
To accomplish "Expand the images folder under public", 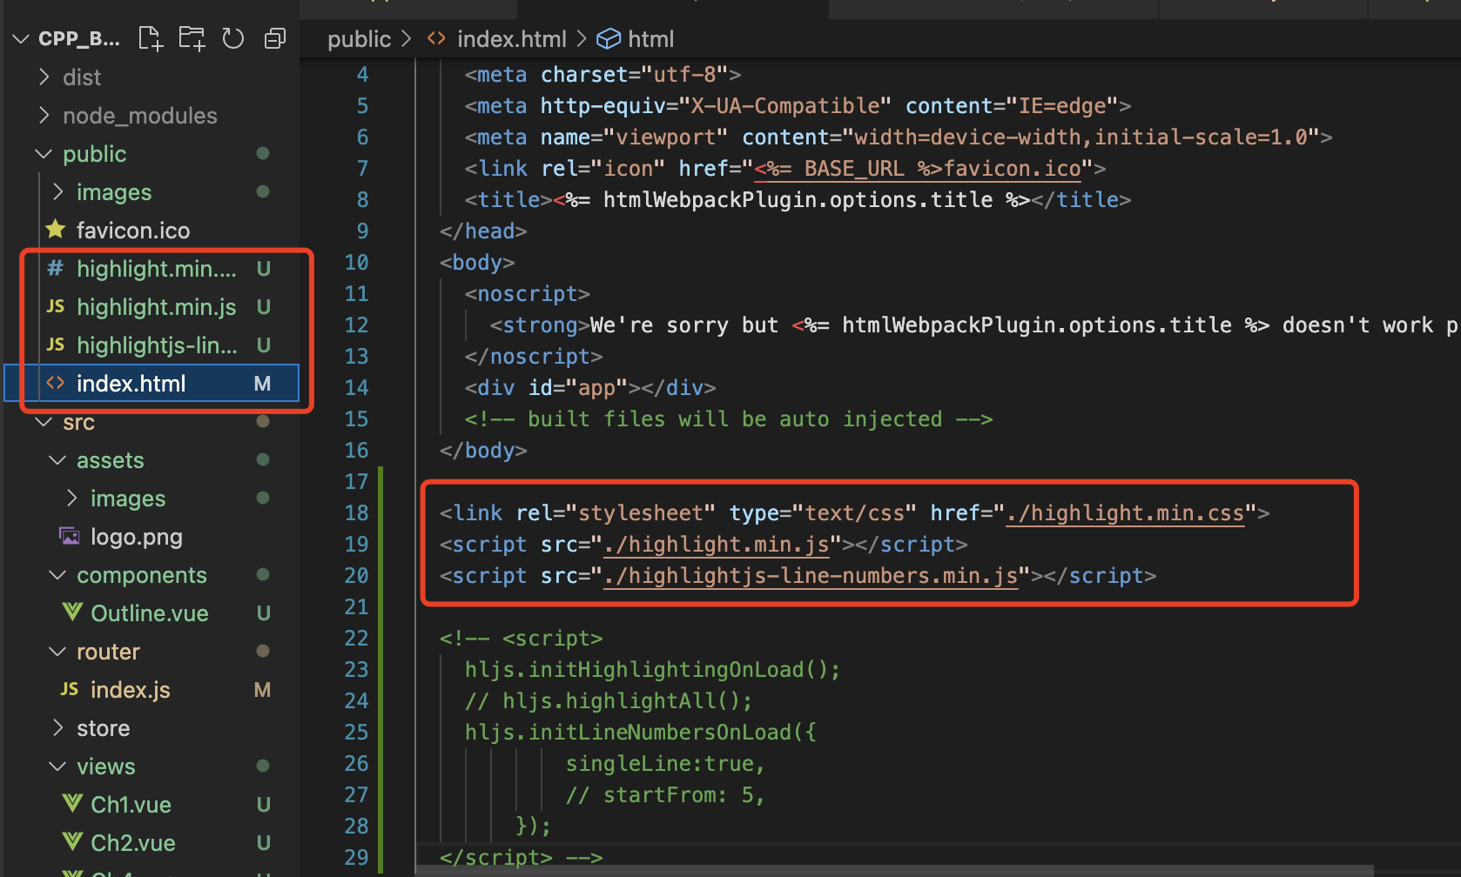I will click(x=58, y=192).
